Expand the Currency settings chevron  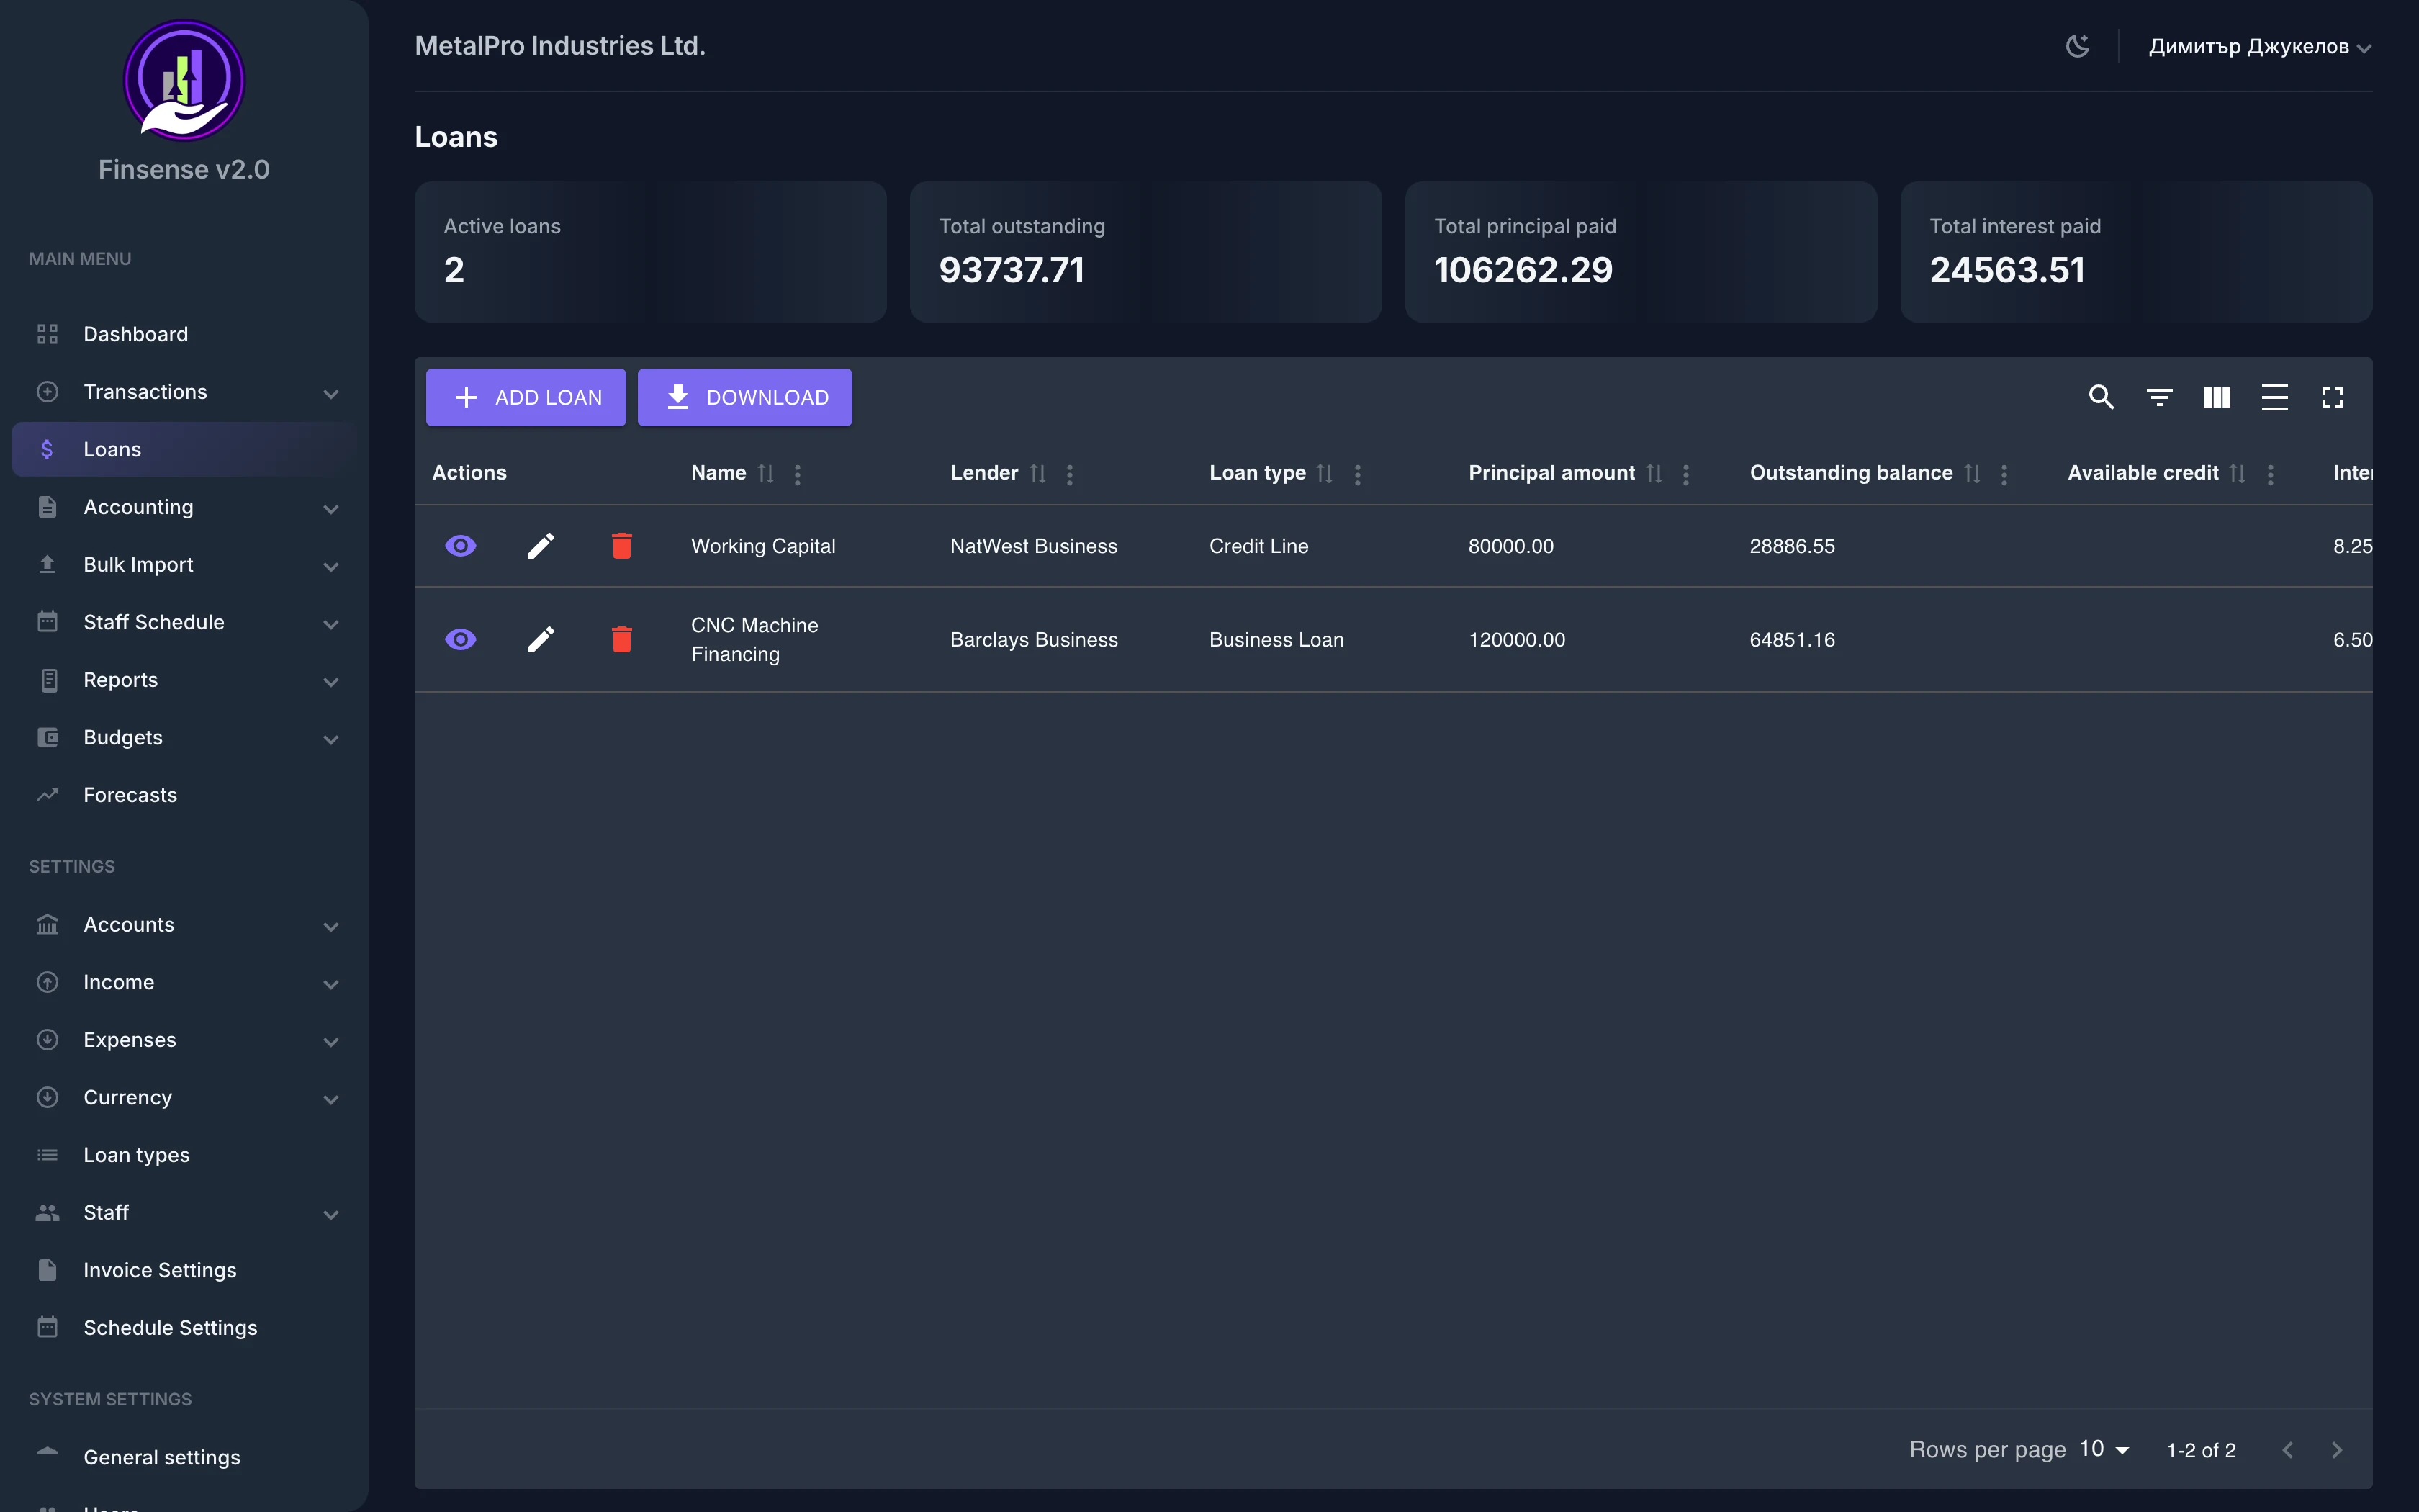pyautogui.click(x=331, y=1099)
